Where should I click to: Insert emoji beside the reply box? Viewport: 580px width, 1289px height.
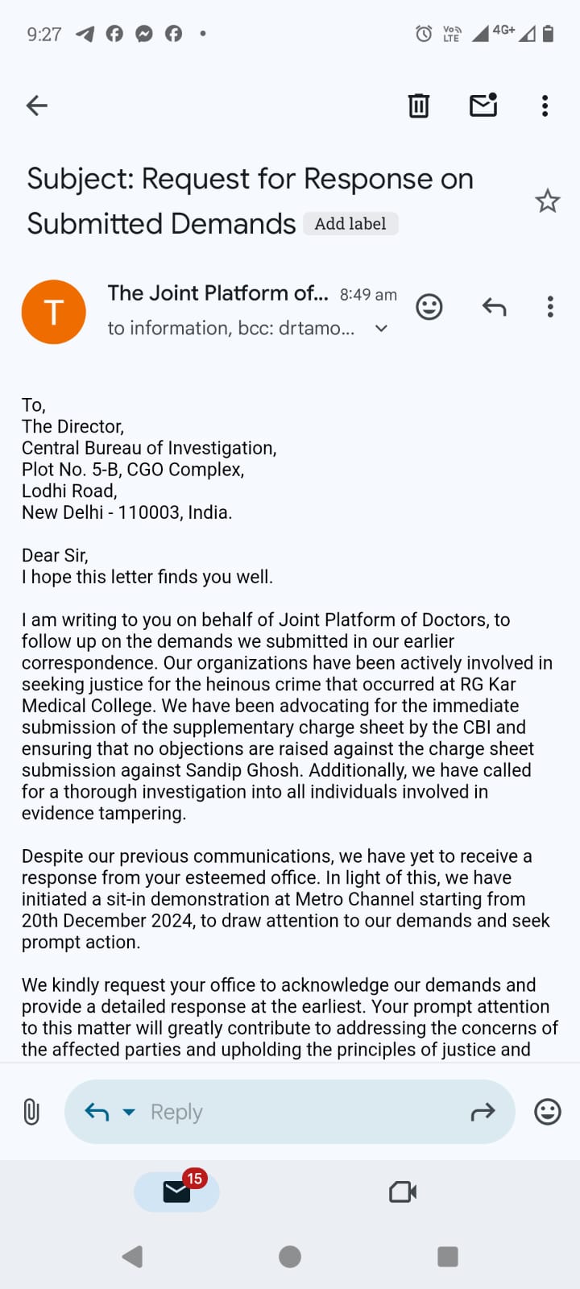coord(548,1112)
